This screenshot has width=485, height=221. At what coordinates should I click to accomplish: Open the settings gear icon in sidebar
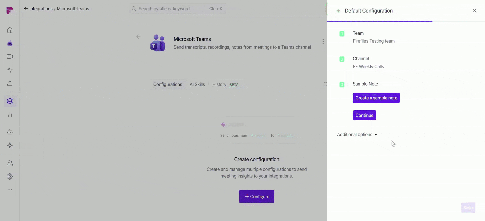pyautogui.click(x=10, y=176)
